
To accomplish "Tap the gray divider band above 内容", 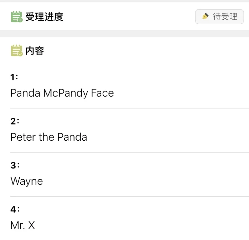I will click(x=125, y=33).
